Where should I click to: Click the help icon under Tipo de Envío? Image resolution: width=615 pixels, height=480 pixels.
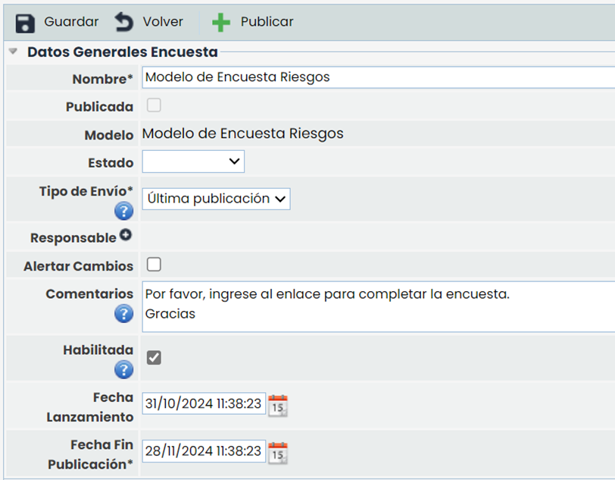pos(123,211)
